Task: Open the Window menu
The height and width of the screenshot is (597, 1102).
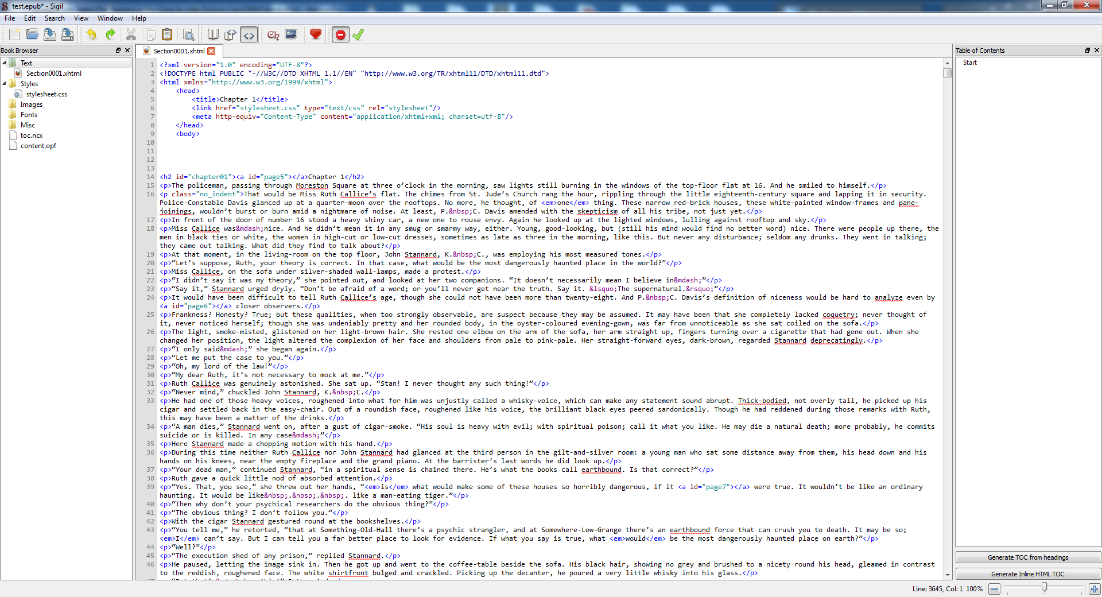Action: pyautogui.click(x=110, y=18)
